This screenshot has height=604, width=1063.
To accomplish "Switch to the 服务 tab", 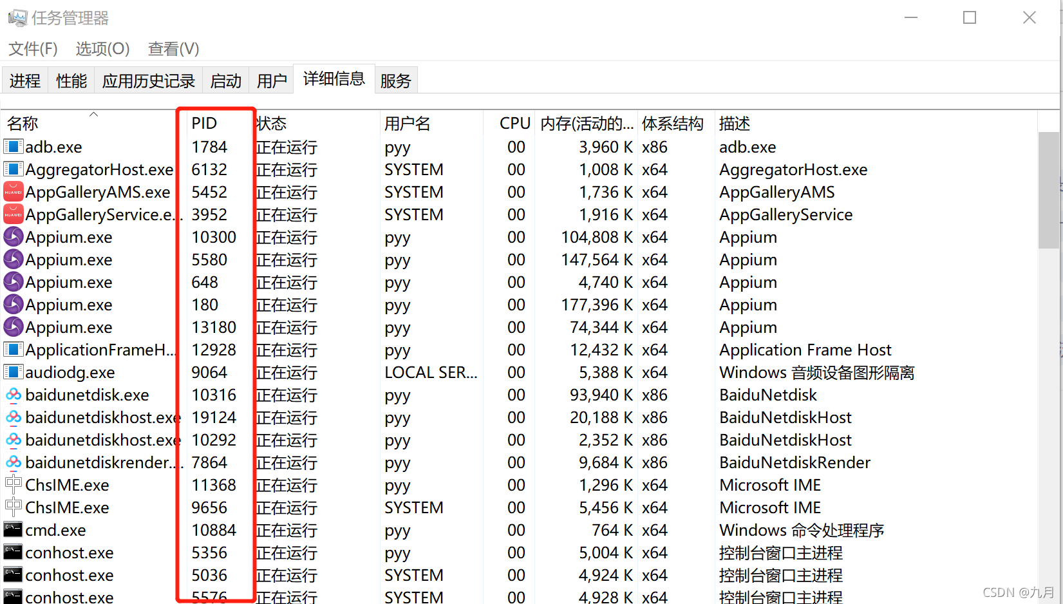I will click(396, 80).
